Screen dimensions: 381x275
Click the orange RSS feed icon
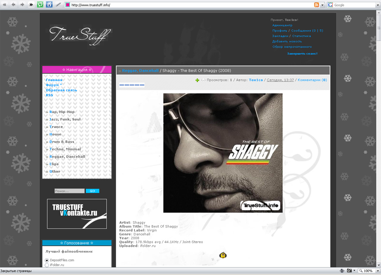coord(316,5)
